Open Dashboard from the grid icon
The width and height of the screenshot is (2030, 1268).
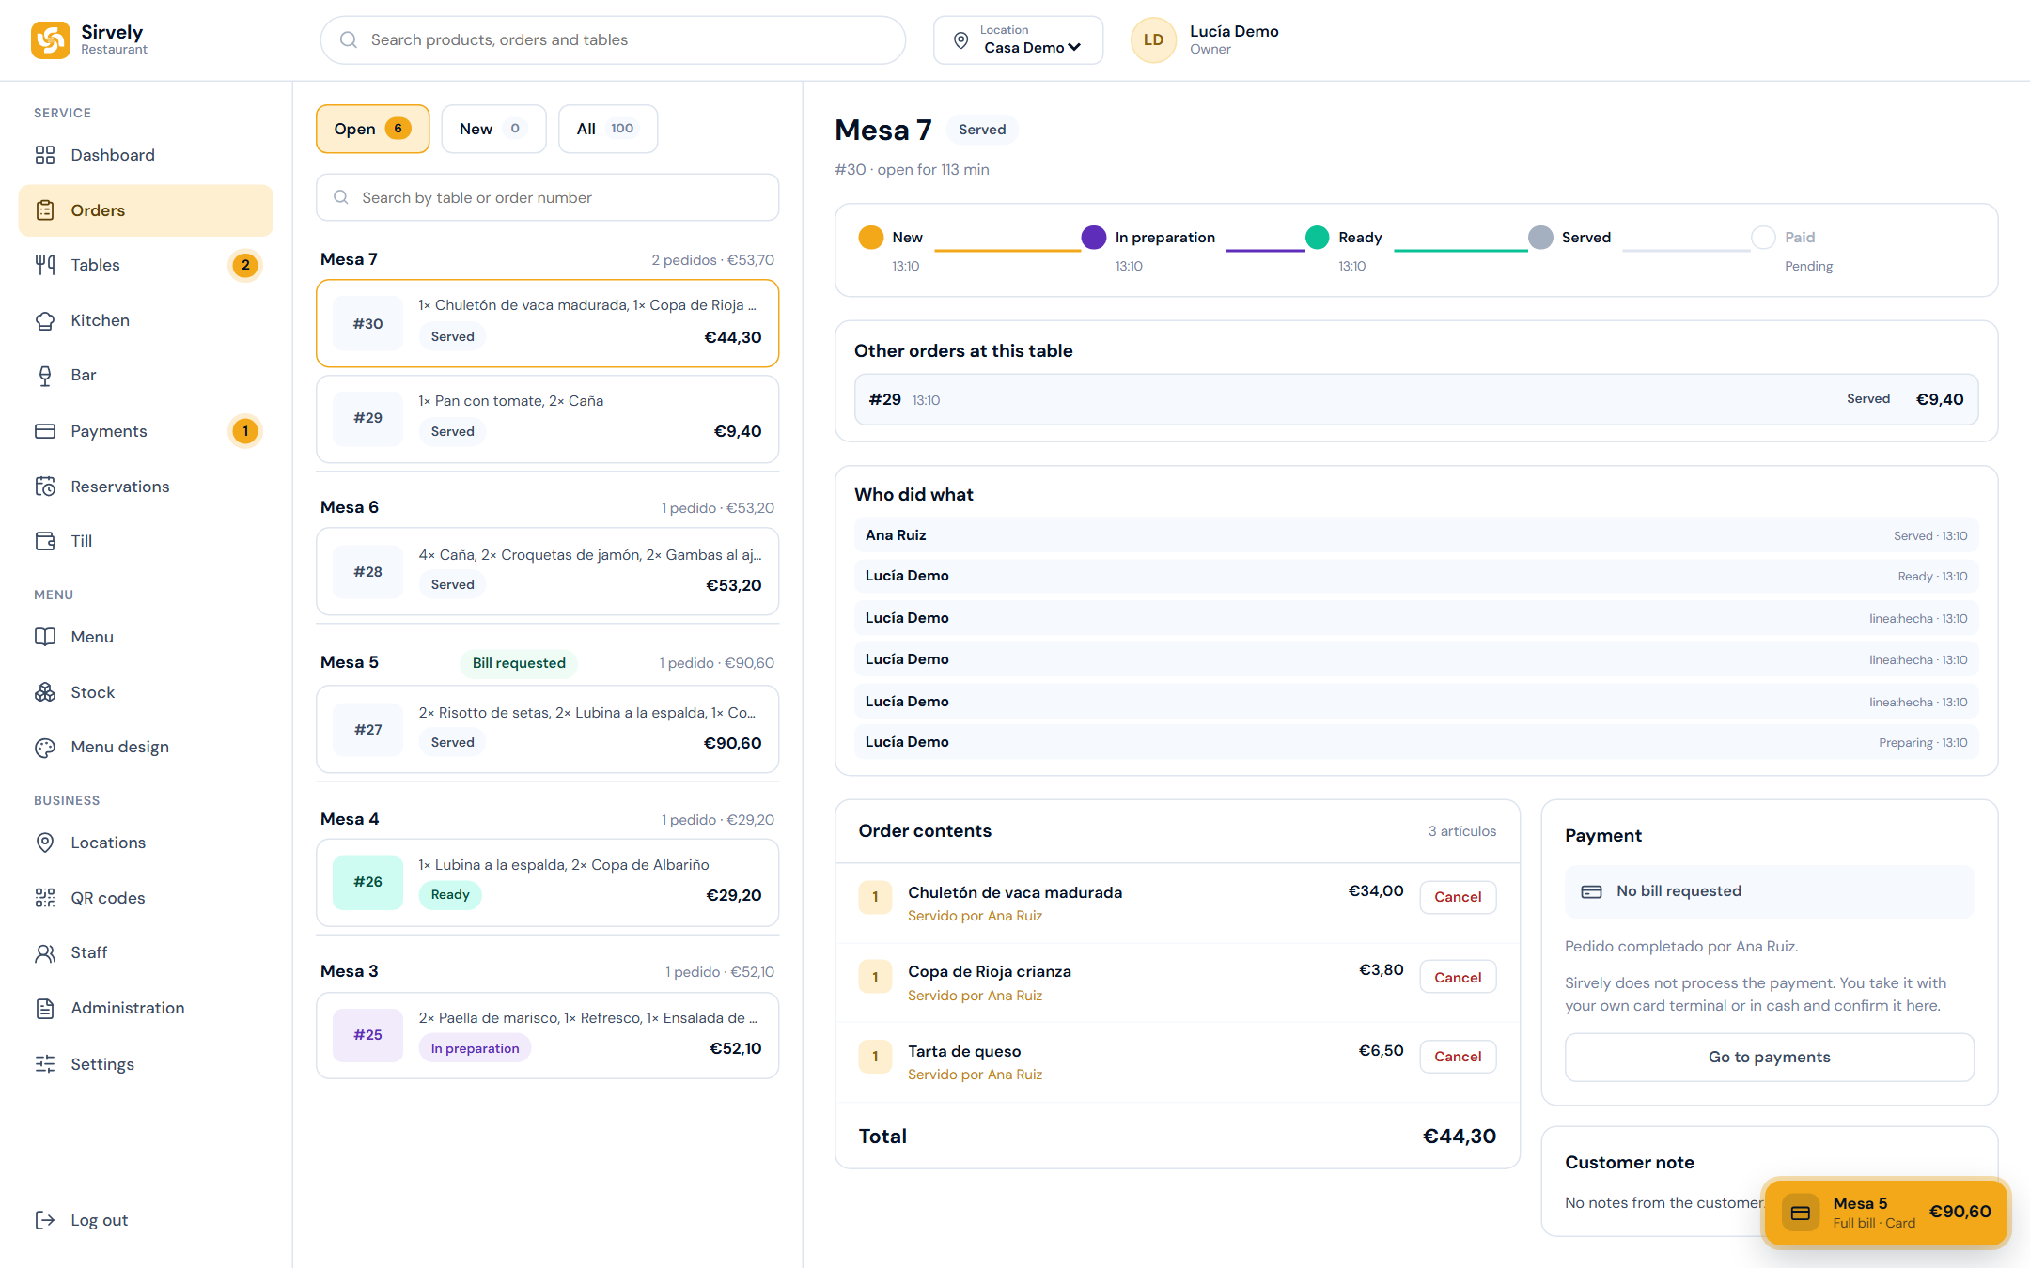[45, 155]
